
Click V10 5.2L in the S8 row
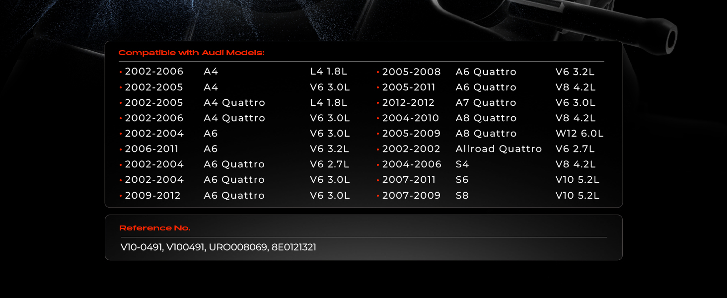point(578,196)
